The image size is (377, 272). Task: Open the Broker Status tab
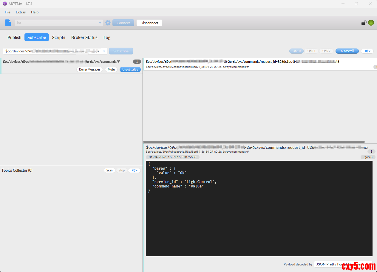tap(84, 37)
